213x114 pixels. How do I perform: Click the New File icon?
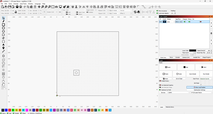(2, 7)
